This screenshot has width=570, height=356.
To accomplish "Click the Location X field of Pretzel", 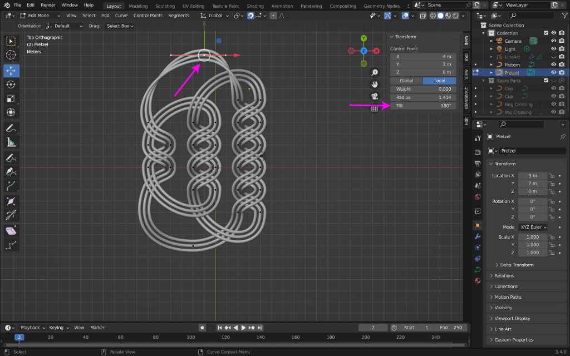I will pos(532,176).
